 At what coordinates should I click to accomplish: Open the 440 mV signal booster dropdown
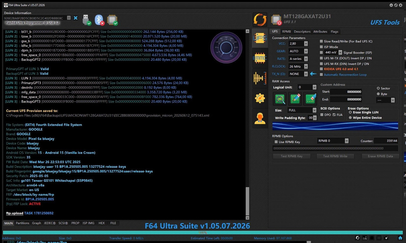(340, 53)
